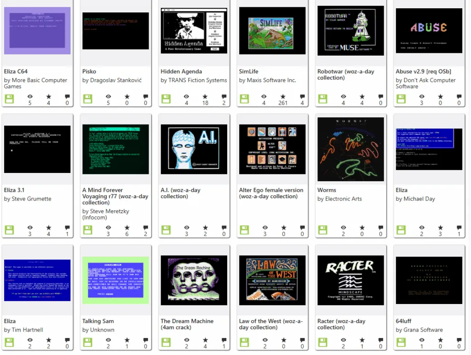This screenshot has height=355, width=471.
Task: Click the floppy disk icon on The Dream Machine card
Action: point(166,343)
